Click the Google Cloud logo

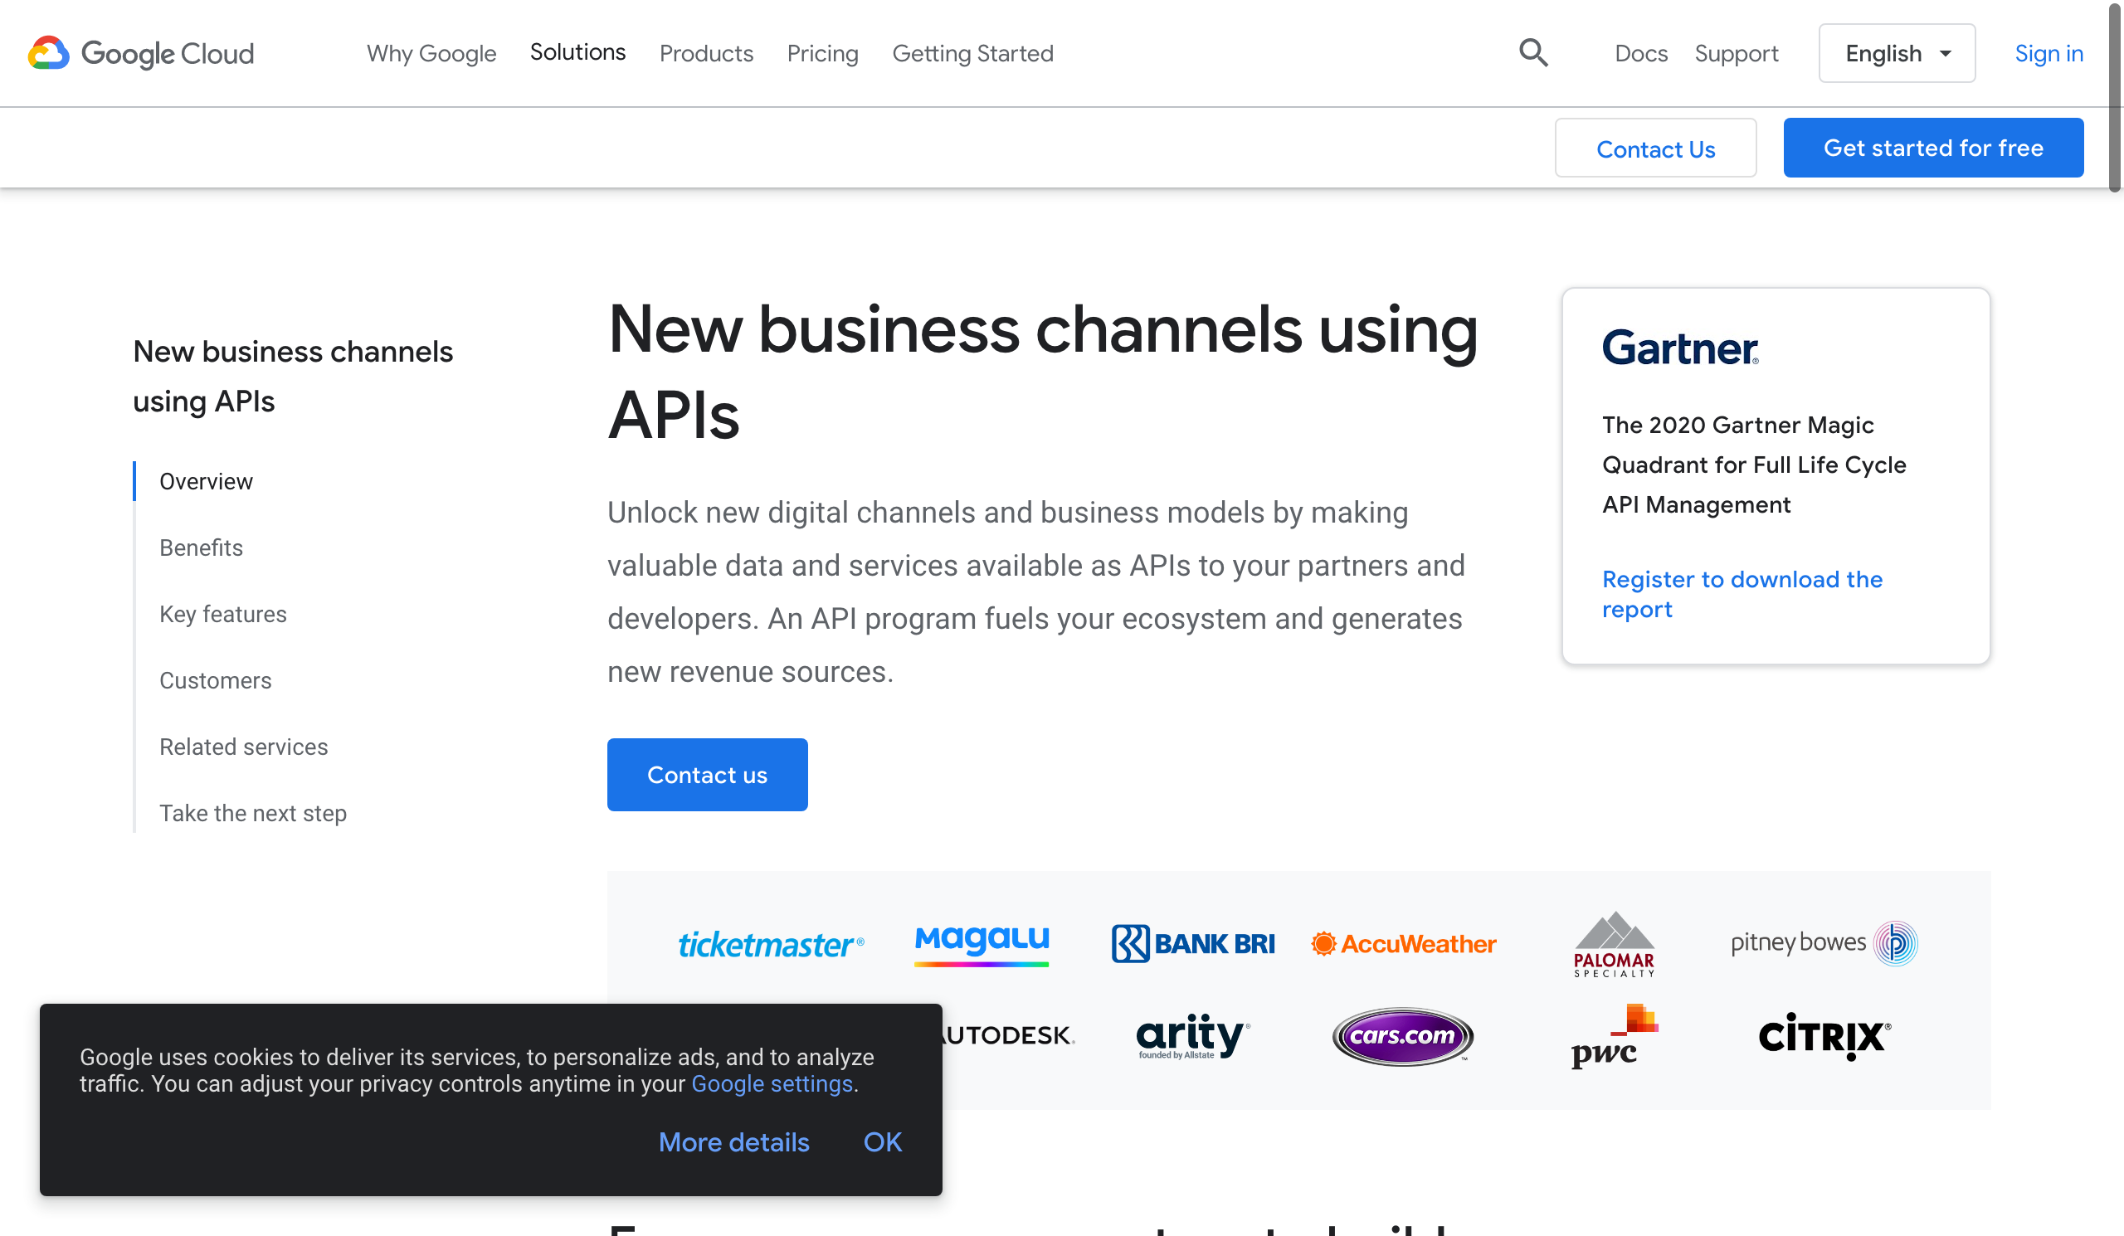[141, 53]
